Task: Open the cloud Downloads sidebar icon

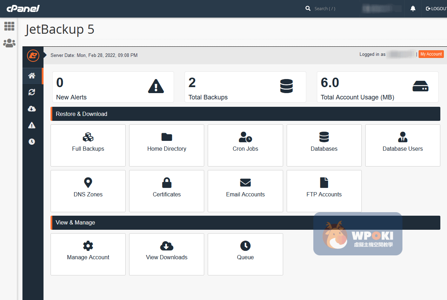Action: click(32, 109)
